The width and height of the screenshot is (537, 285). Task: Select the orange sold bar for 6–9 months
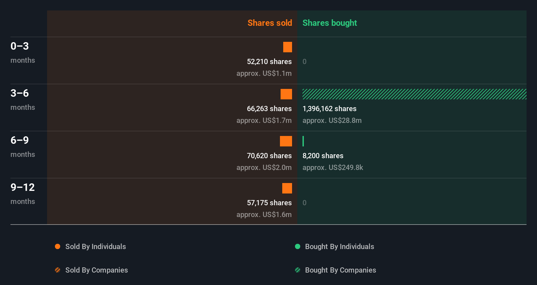pyautogui.click(x=286, y=141)
